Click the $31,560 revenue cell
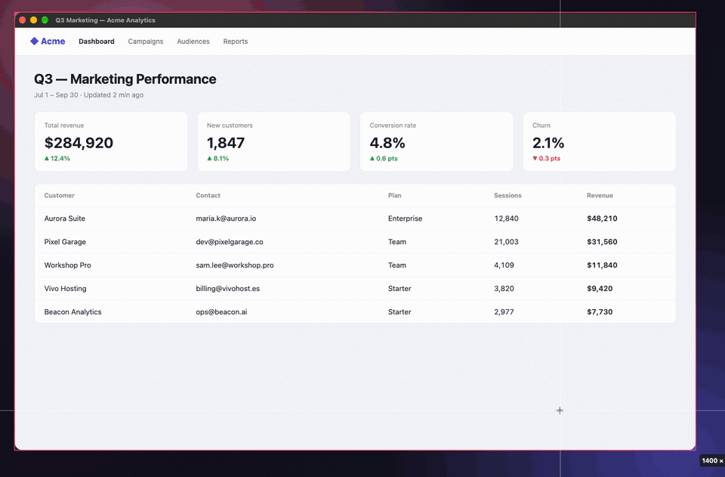This screenshot has width=725, height=477. tap(602, 242)
